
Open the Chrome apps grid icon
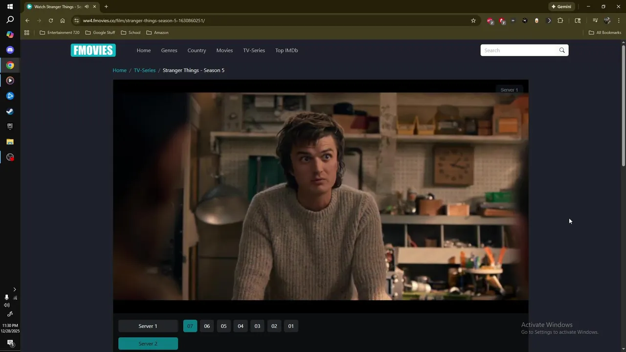(x=27, y=33)
